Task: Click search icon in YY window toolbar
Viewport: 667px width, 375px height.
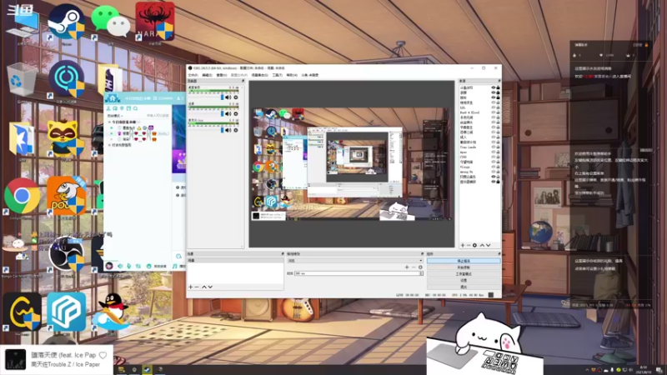Action: [x=135, y=109]
